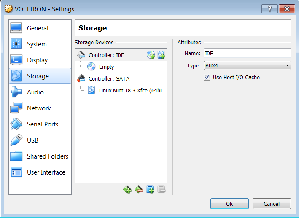This screenshot has height=218, width=299.
Task: Confirm settings with the OK button
Action: pyautogui.click(x=229, y=204)
